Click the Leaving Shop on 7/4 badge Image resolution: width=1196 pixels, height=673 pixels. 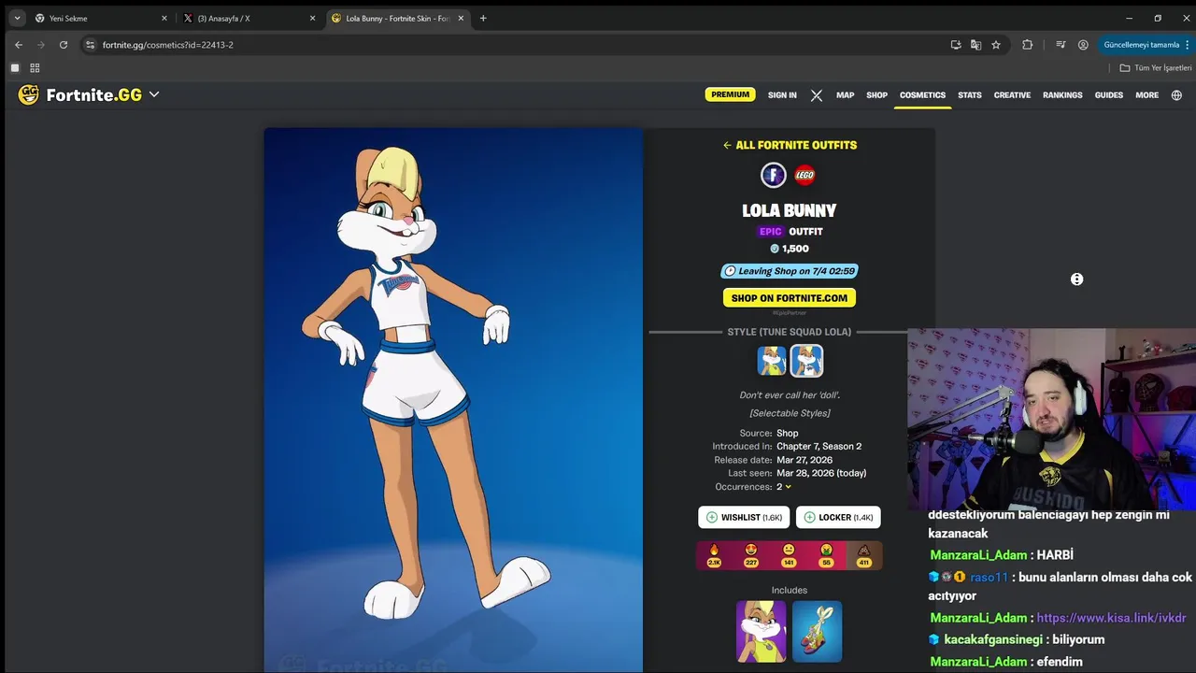tap(790, 271)
